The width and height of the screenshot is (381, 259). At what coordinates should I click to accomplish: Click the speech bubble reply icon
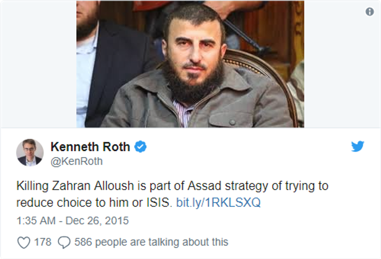tap(63, 242)
